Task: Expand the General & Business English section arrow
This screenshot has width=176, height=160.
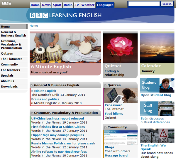Action: click(32, 85)
